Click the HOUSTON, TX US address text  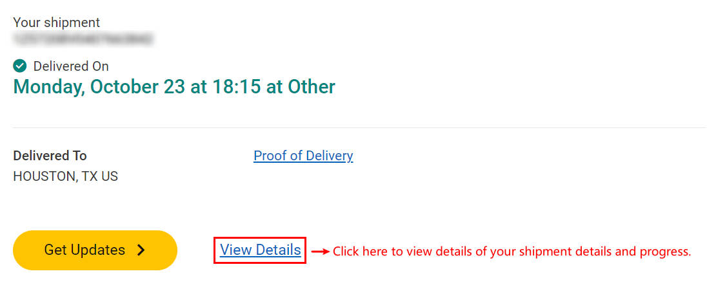point(66,176)
